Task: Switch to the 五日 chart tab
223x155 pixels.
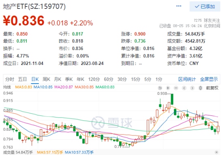Action: (x=22, y=79)
